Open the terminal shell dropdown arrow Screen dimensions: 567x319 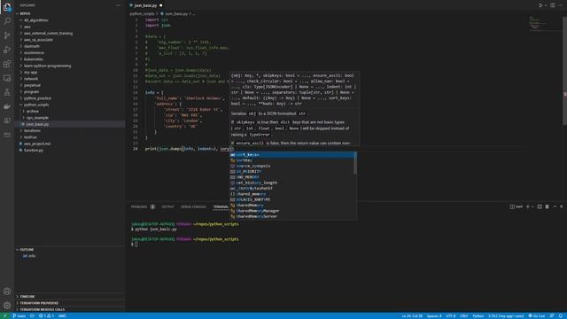click(x=533, y=206)
